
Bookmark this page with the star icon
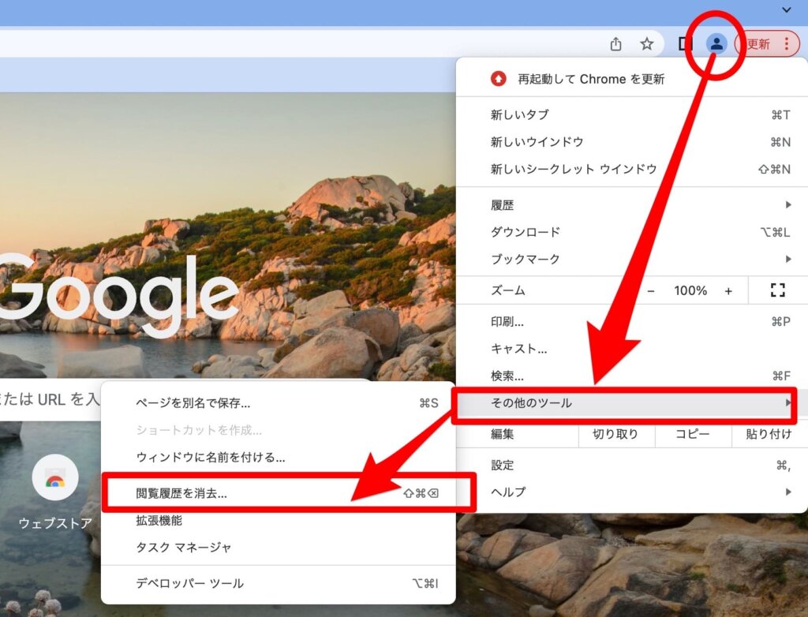click(x=647, y=44)
